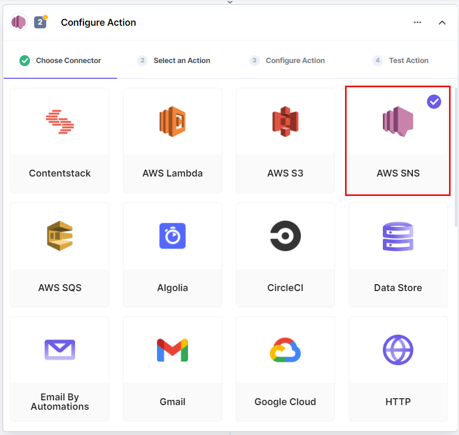Click the AWS S3 label
This screenshot has width=459, height=435.
pos(285,173)
